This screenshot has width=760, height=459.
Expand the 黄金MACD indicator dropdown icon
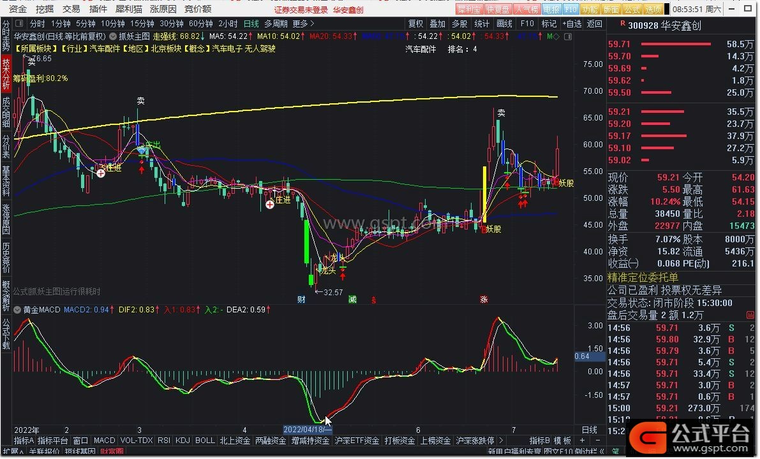(x=17, y=309)
